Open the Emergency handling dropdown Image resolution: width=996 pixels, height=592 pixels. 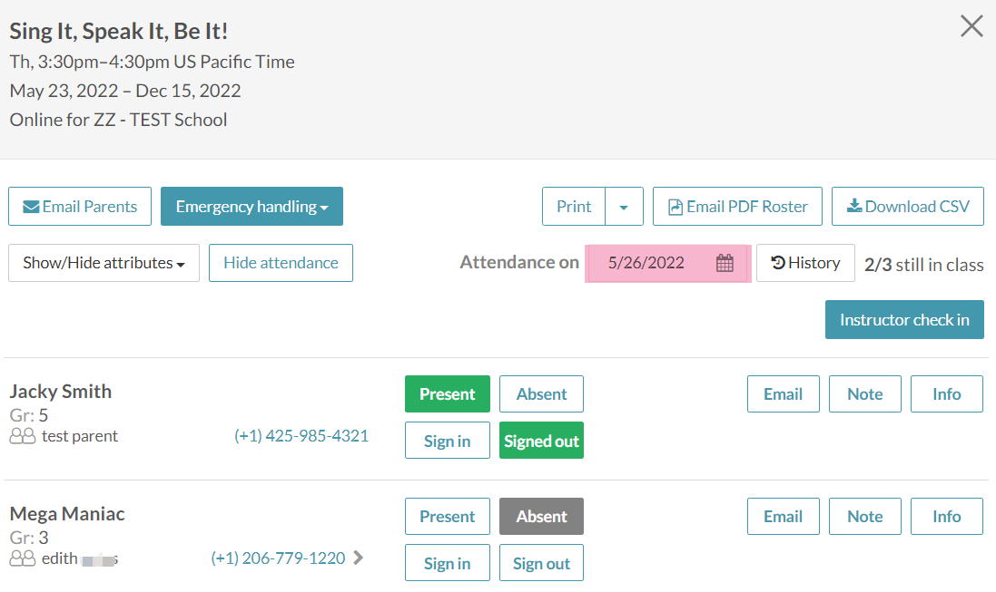251,207
